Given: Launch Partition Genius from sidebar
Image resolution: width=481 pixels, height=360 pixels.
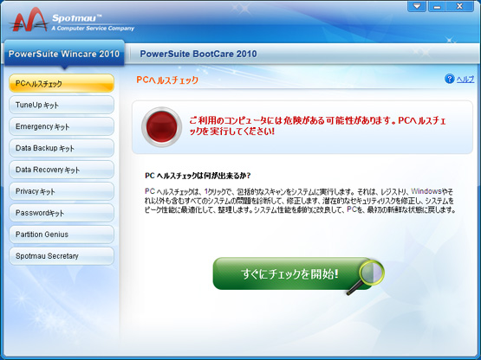Looking at the screenshot, I should pos(62,235).
